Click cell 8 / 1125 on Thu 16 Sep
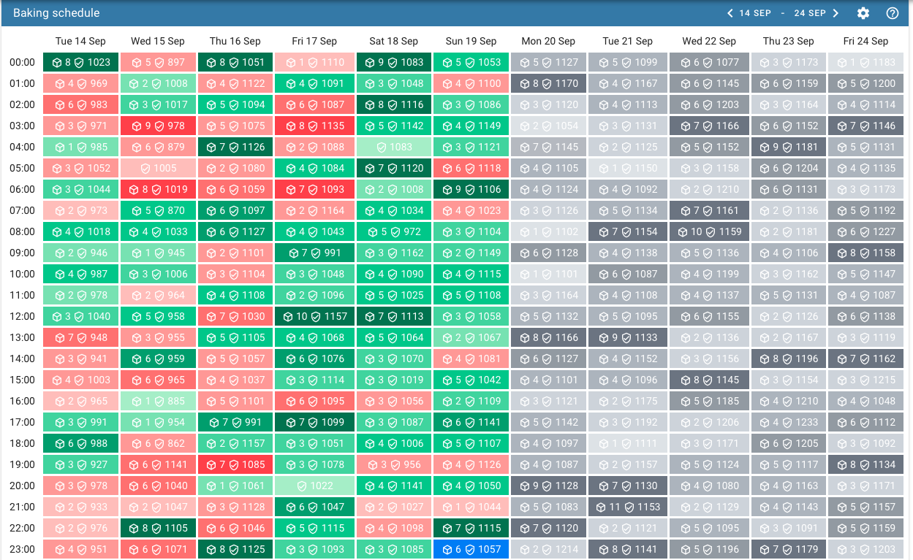The height and width of the screenshot is (560, 913). click(x=235, y=550)
